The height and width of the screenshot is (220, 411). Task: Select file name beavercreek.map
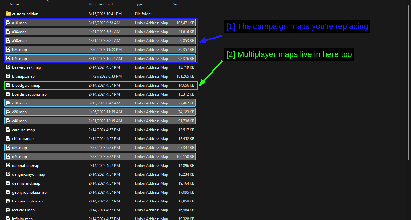click(x=27, y=67)
